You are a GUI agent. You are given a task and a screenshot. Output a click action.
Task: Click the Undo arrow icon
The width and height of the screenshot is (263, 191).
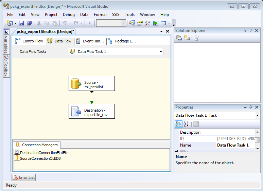coord(65,23)
